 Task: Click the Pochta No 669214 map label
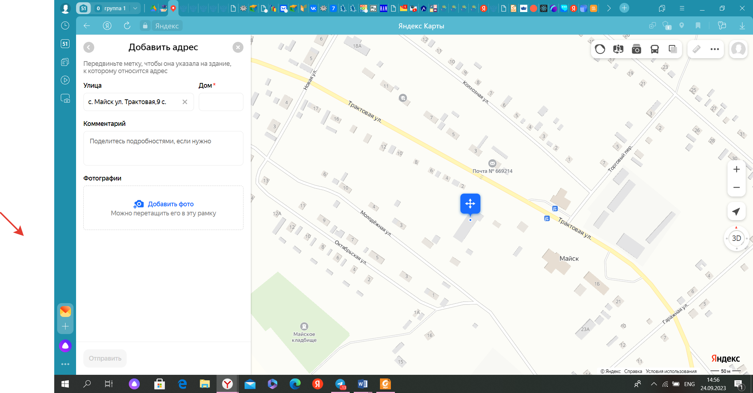click(492, 171)
